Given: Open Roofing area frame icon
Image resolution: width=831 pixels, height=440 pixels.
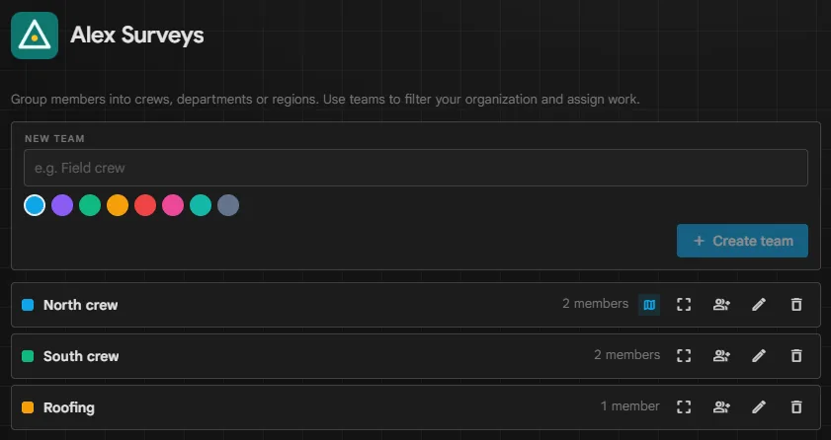Looking at the screenshot, I should pyautogui.click(x=684, y=407).
